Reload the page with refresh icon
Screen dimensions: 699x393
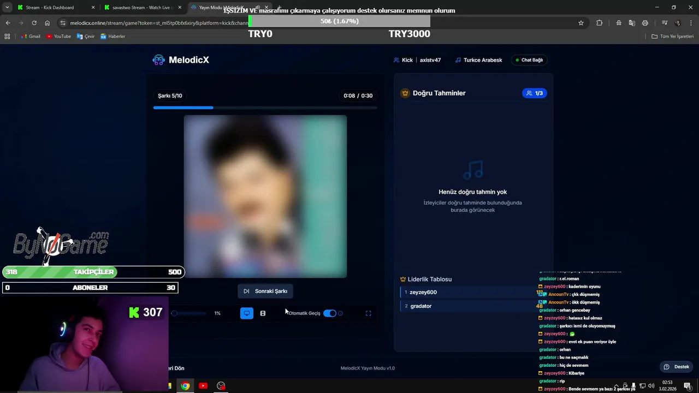pos(34,23)
